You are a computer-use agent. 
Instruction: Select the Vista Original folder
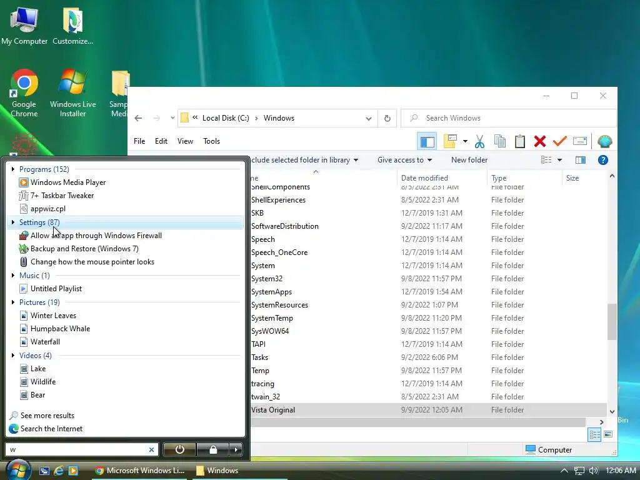(x=429, y=410)
